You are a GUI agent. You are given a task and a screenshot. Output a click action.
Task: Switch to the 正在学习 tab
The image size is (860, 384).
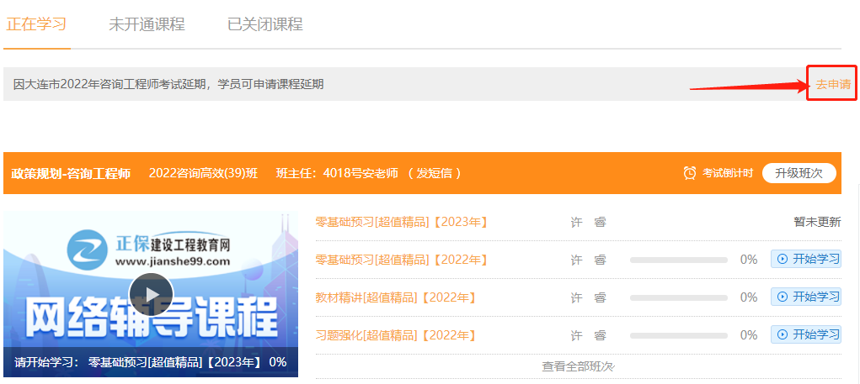tap(36, 24)
